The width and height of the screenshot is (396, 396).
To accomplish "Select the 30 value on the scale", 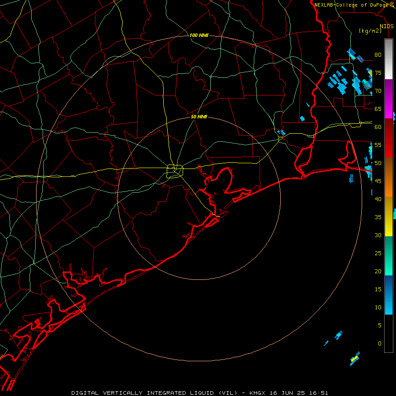I will [x=378, y=235].
